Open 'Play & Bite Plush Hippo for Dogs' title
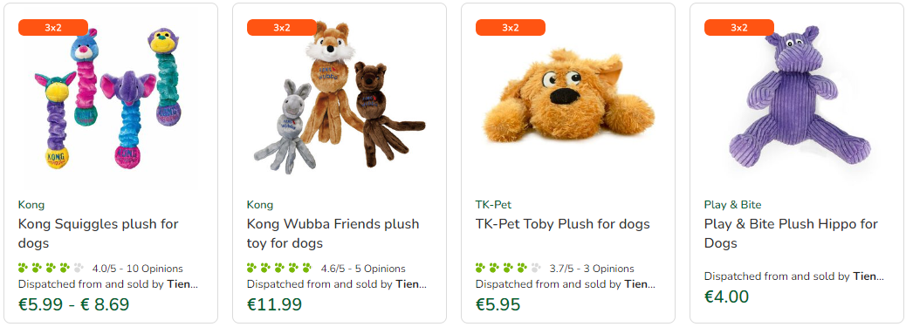906x327 pixels. 791,233
